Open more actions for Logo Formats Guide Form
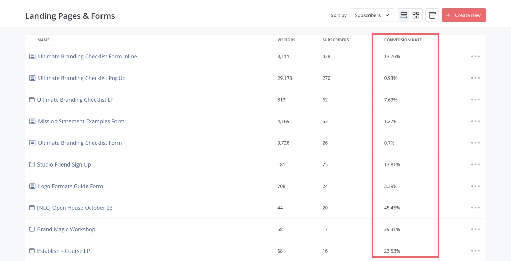 pyautogui.click(x=475, y=186)
